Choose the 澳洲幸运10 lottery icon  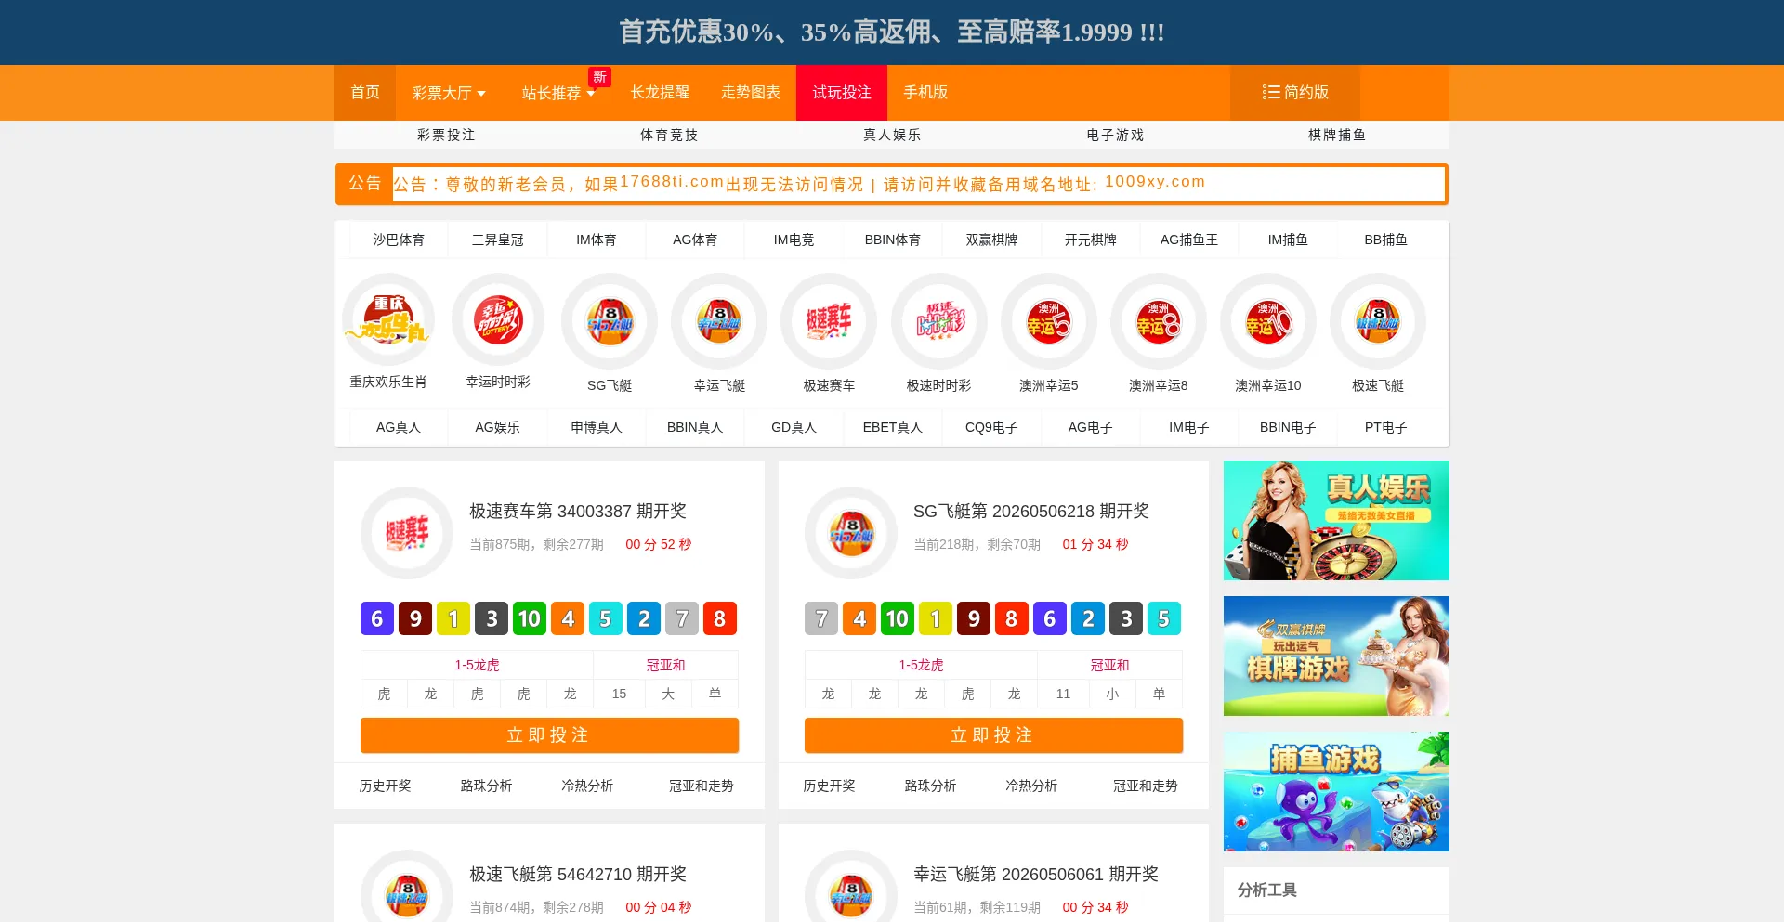point(1267,321)
